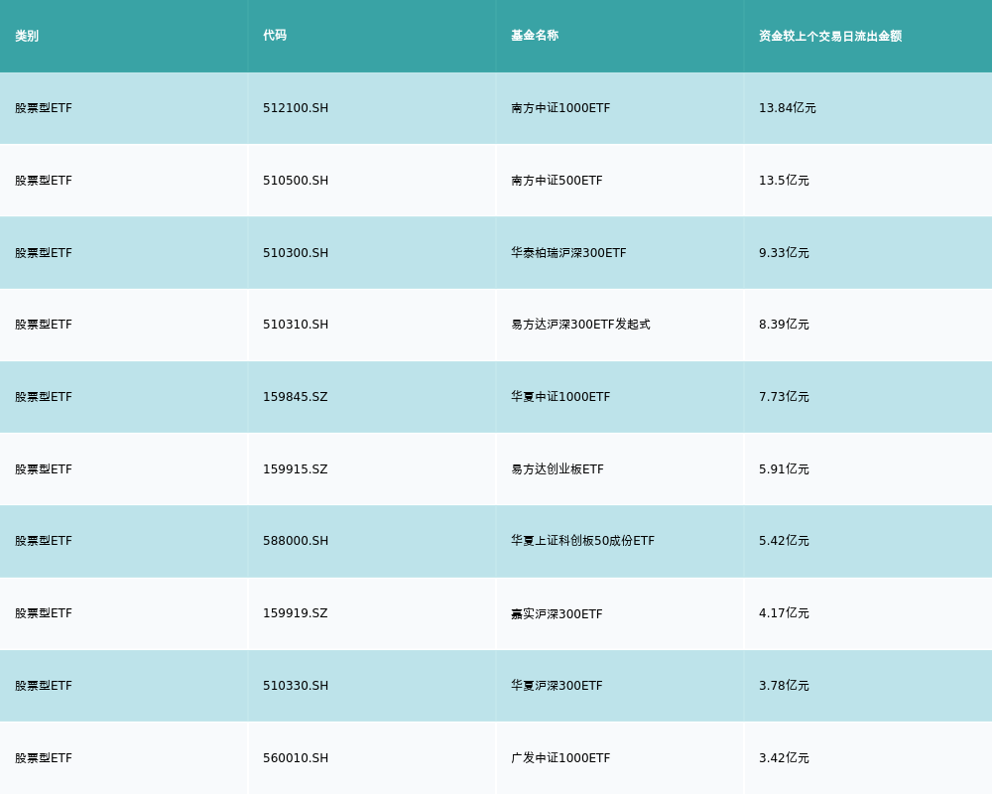This screenshot has height=794, width=992.
Task: Click outflow value 7.73亿元
Action: pyautogui.click(x=784, y=396)
